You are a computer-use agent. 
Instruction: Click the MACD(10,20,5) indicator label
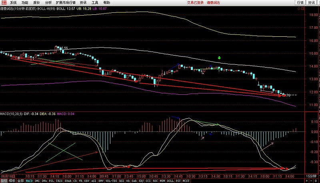[11, 114]
